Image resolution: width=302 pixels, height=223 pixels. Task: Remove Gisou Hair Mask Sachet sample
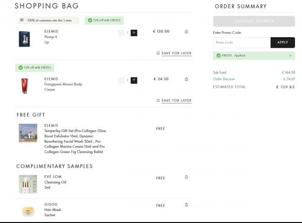point(186,205)
